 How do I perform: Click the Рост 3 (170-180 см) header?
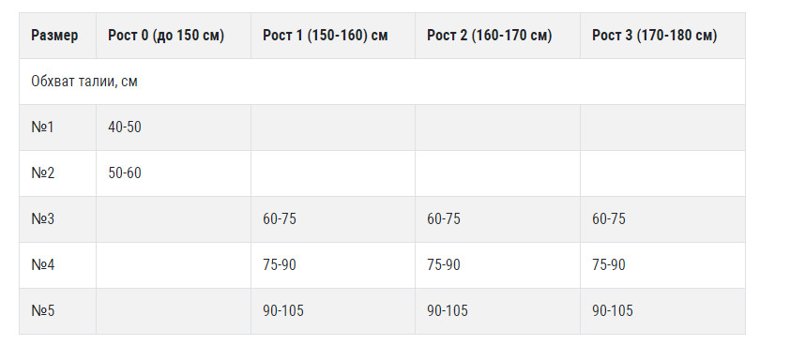[x=655, y=36]
